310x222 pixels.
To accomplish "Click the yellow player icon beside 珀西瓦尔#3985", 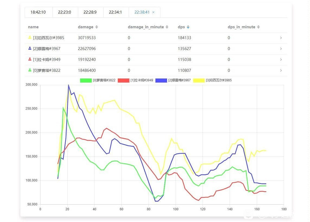I will point(30,38).
